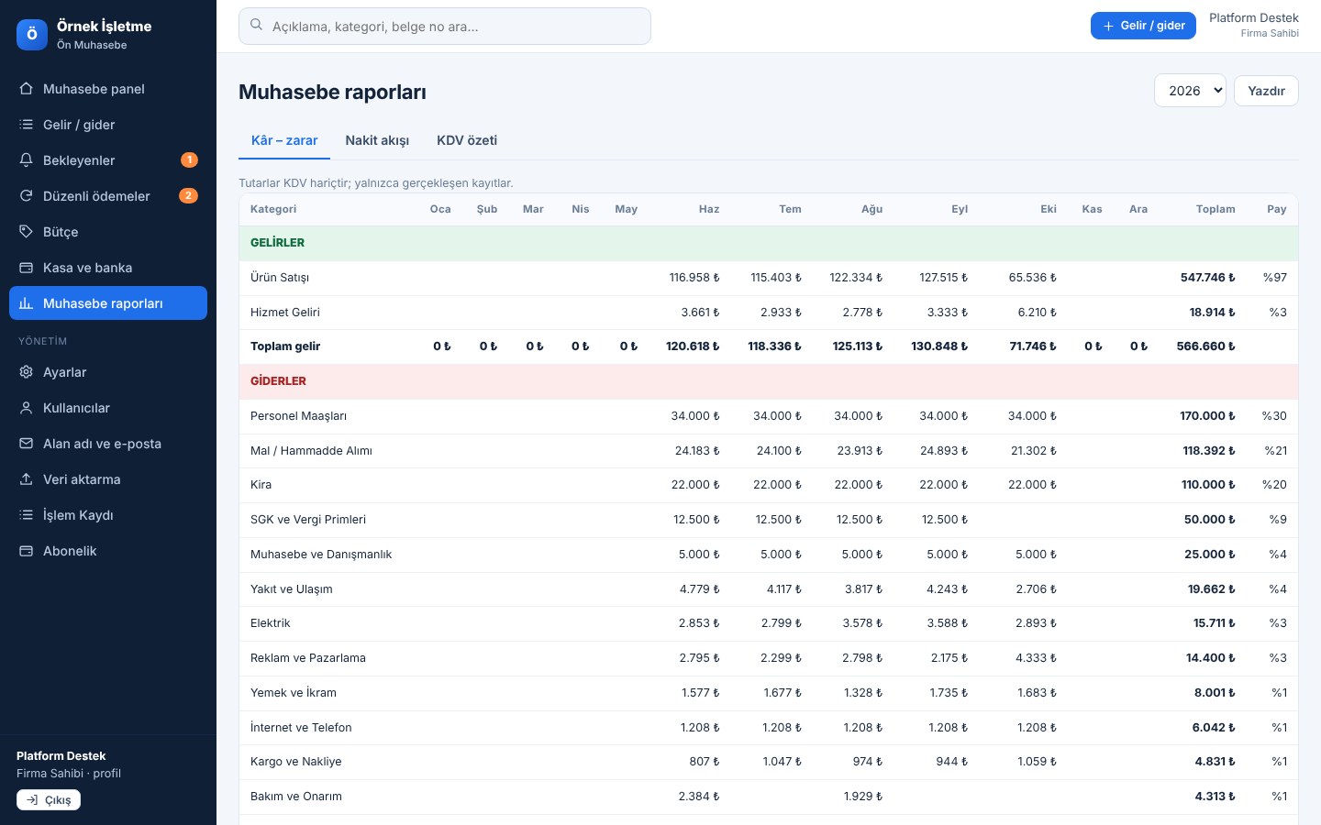Click the Bütçe tag icon
The image size is (1321, 825).
point(26,232)
